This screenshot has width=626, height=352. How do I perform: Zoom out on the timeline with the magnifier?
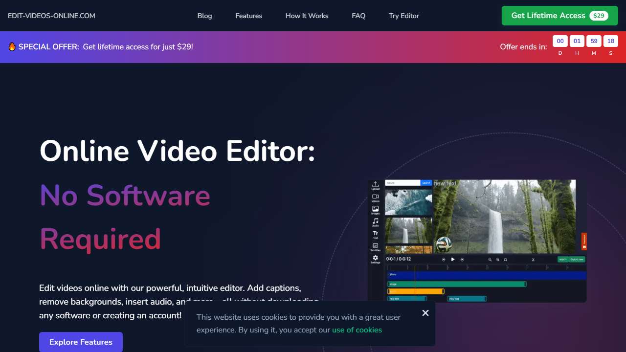pyautogui.click(x=497, y=259)
